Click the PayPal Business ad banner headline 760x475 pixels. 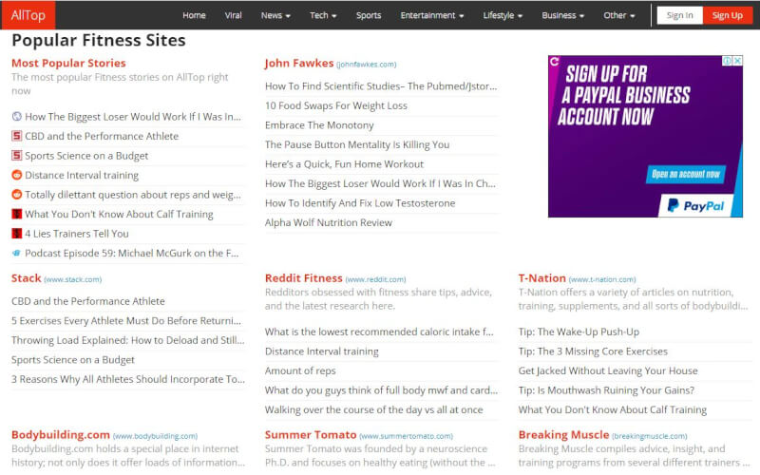click(625, 96)
